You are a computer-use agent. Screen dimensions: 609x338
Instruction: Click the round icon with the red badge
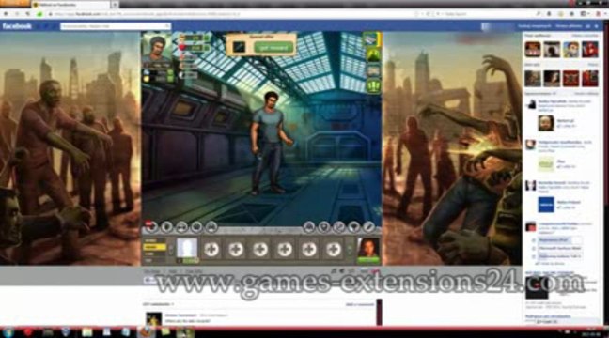click(x=151, y=226)
